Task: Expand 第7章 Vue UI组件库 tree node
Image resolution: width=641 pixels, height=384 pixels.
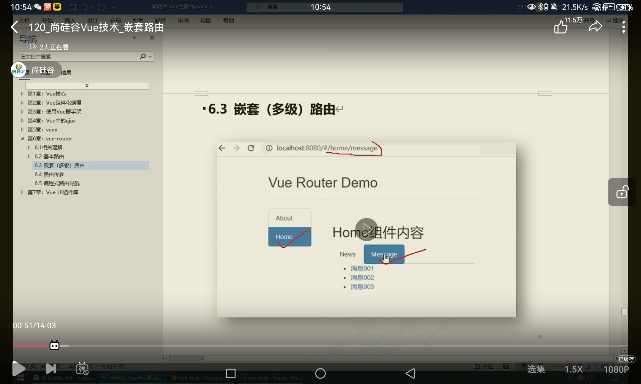Action: point(22,192)
